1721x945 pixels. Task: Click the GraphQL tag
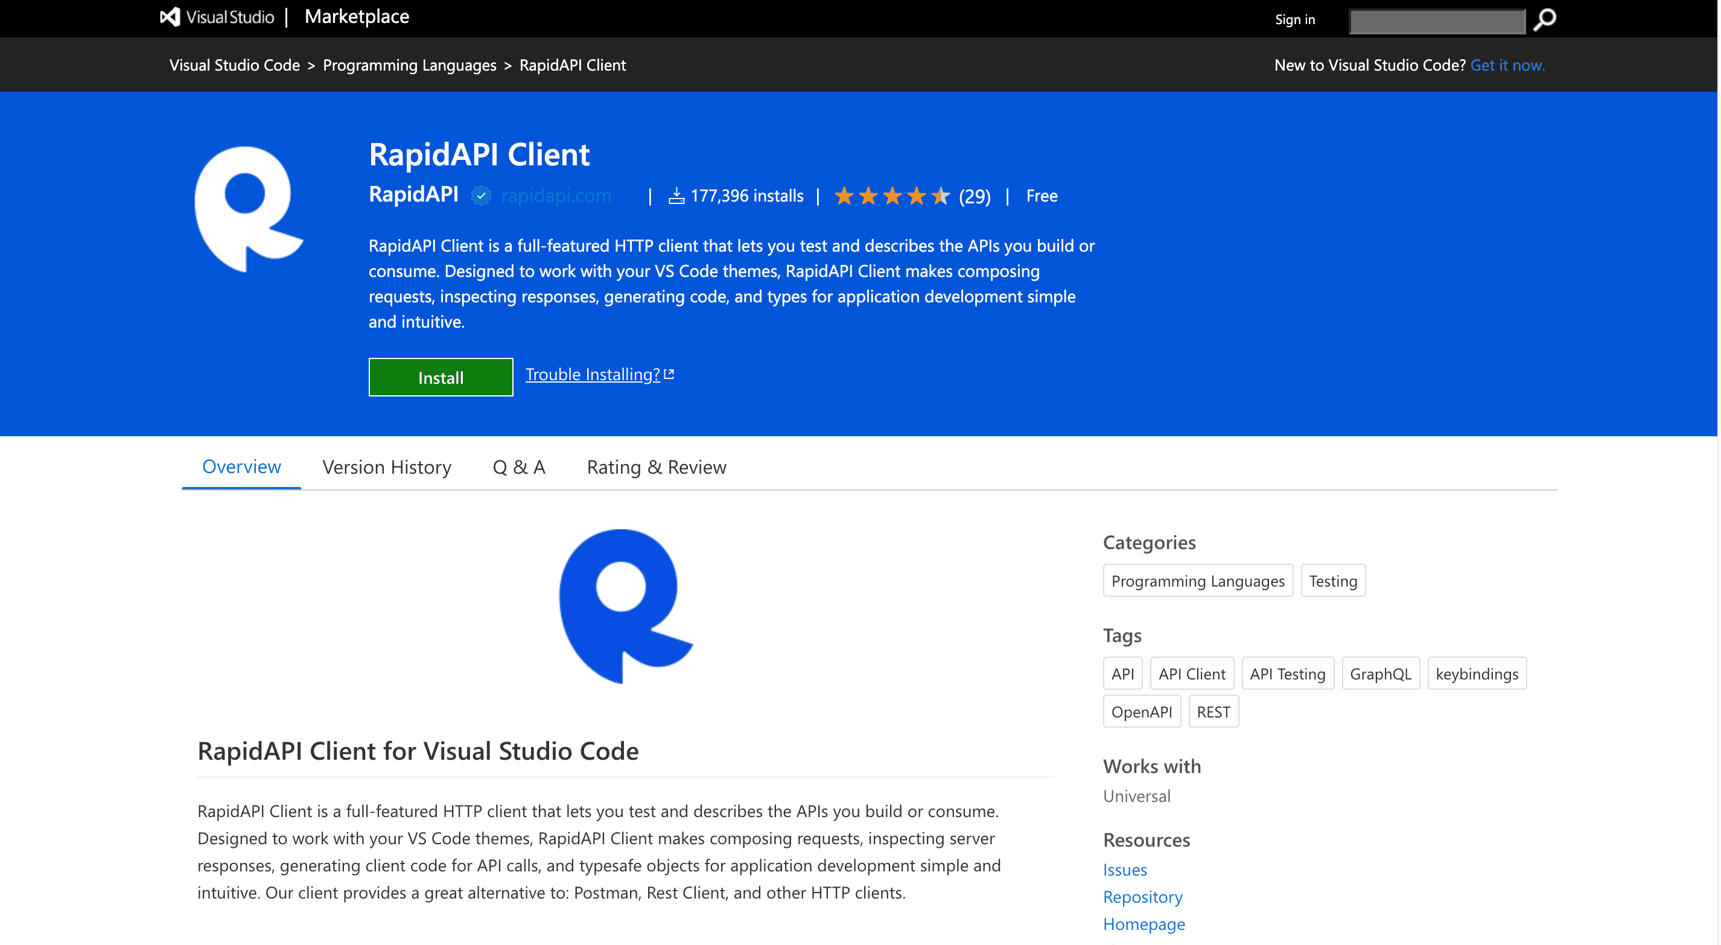click(1380, 673)
